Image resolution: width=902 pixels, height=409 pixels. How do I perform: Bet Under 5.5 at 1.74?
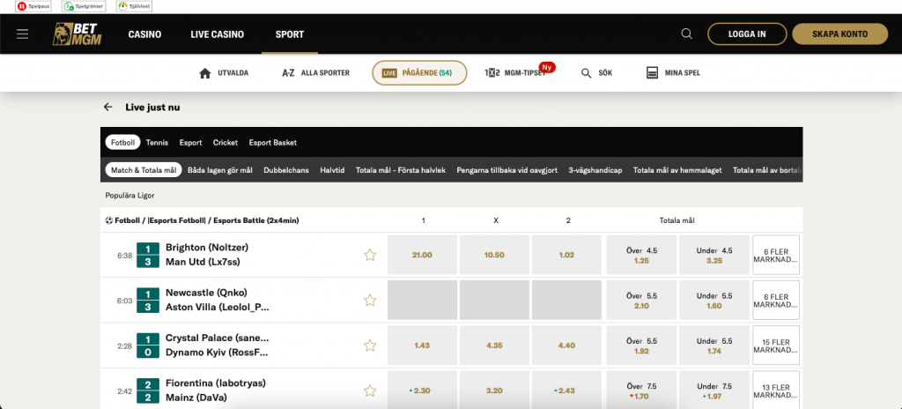click(714, 345)
